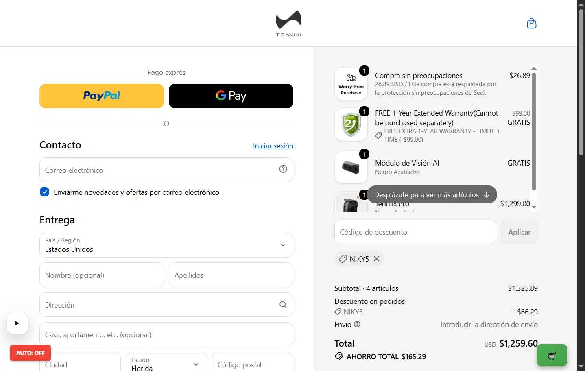Click the AUTO: OFF toggle badge
585x371 pixels.
click(31, 353)
